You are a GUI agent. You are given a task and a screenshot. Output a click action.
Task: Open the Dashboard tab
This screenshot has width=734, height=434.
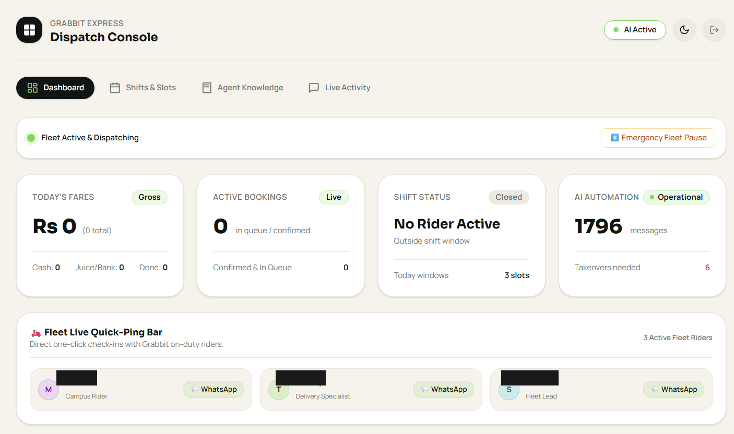(55, 88)
